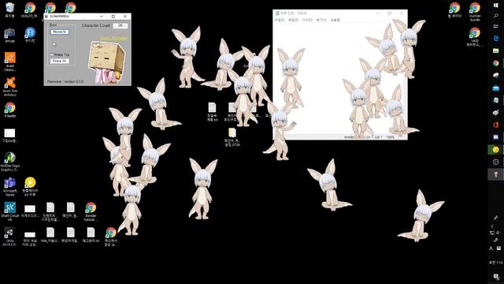This screenshot has height=284, width=504.
Task: Open Chrome from the taskbar
Action: [x=496, y=63]
